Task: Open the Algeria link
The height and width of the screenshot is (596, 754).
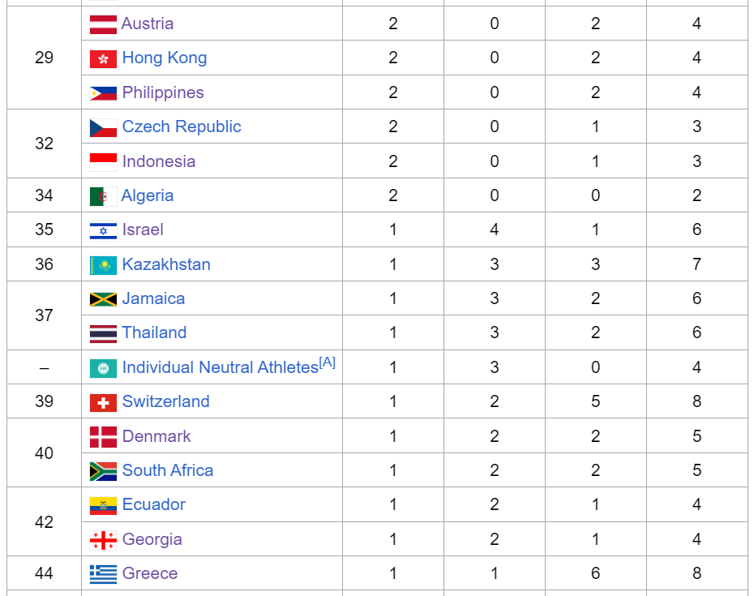Action: 147,195
